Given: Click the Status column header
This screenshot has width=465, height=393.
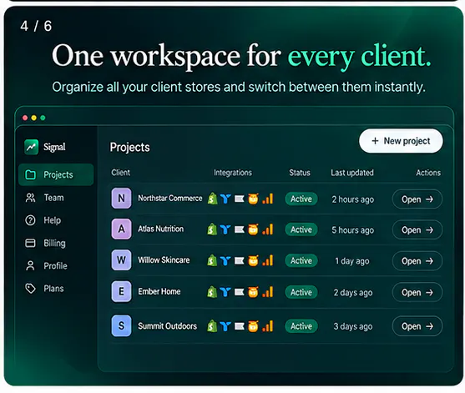Looking at the screenshot, I should coord(300,173).
